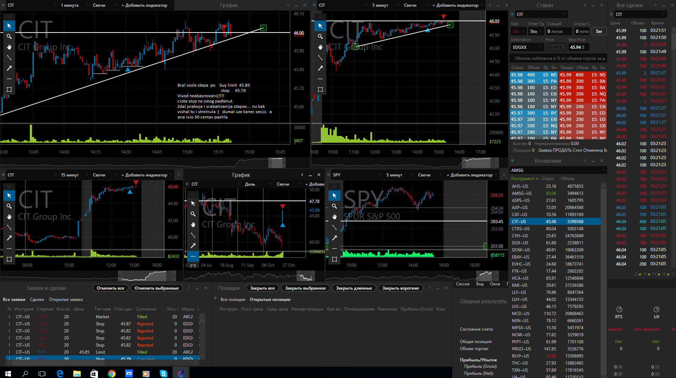
Task: Select the hand pan tool on CIT 5-minute chart
Action: 320,47
